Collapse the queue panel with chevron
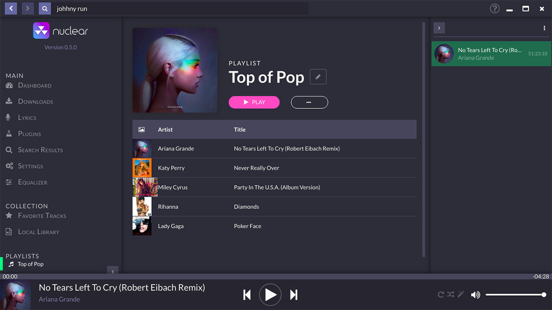 click(439, 28)
